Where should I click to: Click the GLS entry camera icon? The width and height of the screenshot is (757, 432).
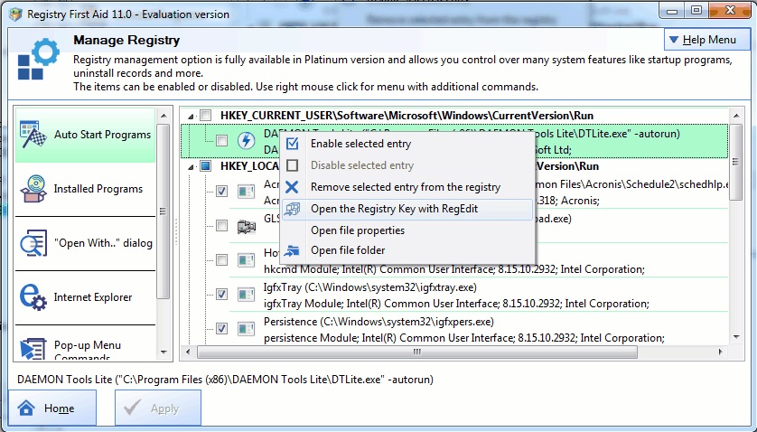[x=247, y=226]
